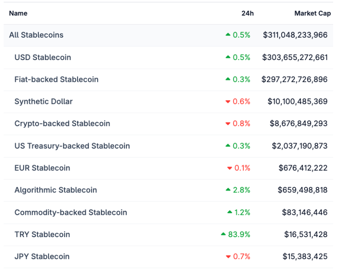The width and height of the screenshot is (341, 275).
Task: Sort by the Name column header
Action: coord(18,13)
